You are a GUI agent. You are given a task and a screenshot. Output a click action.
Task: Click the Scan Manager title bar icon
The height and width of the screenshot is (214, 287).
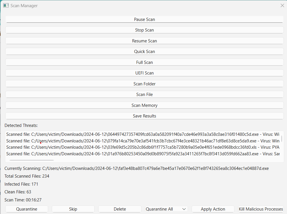(x=5, y=5)
